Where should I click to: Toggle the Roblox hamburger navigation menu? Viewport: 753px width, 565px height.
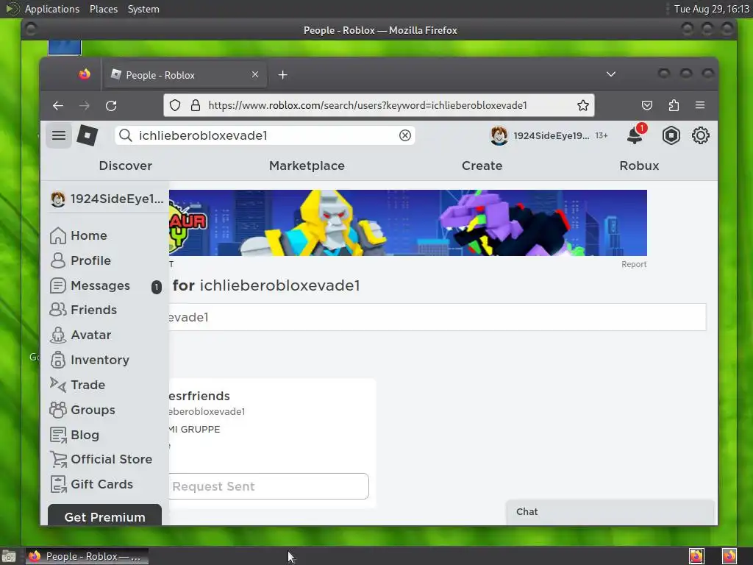click(59, 135)
